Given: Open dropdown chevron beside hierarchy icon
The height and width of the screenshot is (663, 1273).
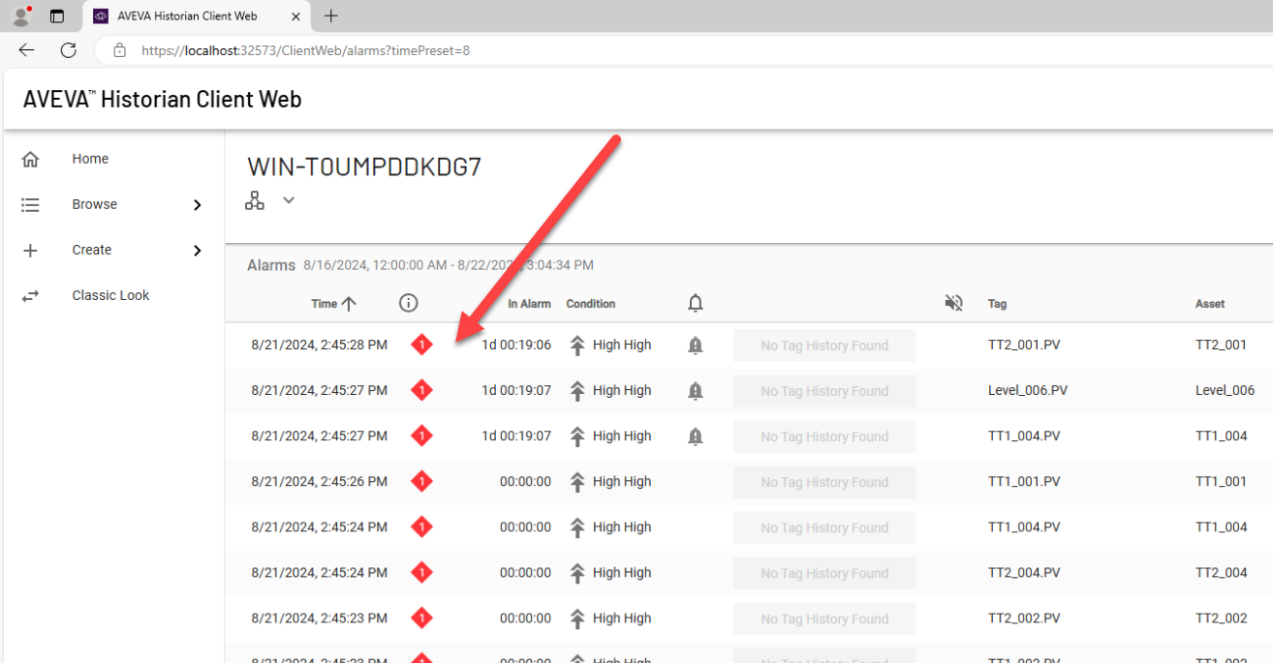Looking at the screenshot, I should click(289, 200).
